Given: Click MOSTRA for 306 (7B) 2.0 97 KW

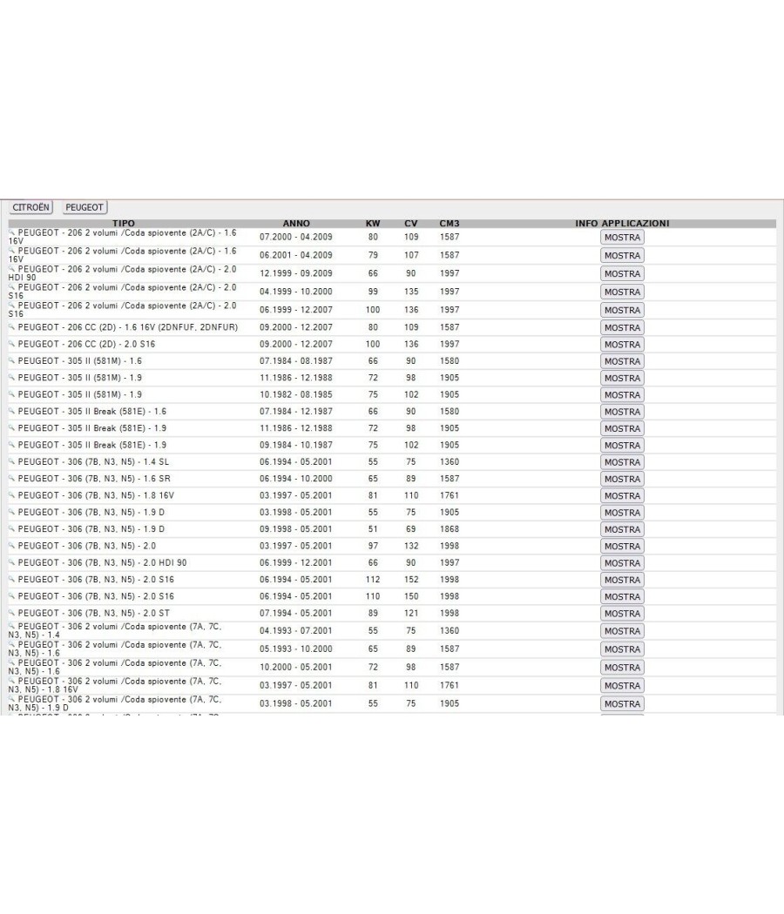Looking at the screenshot, I should 622,546.
